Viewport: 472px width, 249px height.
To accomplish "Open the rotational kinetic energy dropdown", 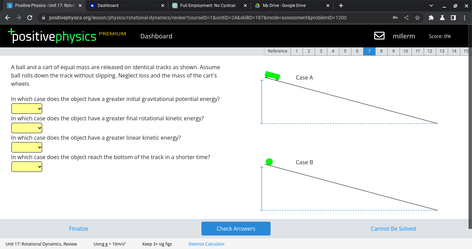I will 27,128.
